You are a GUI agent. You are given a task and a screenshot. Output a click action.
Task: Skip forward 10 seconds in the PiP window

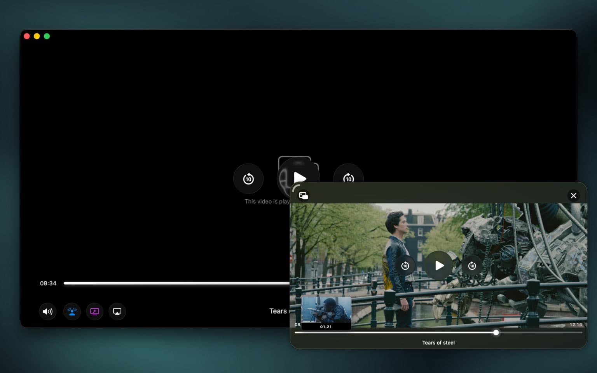point(472,265)
